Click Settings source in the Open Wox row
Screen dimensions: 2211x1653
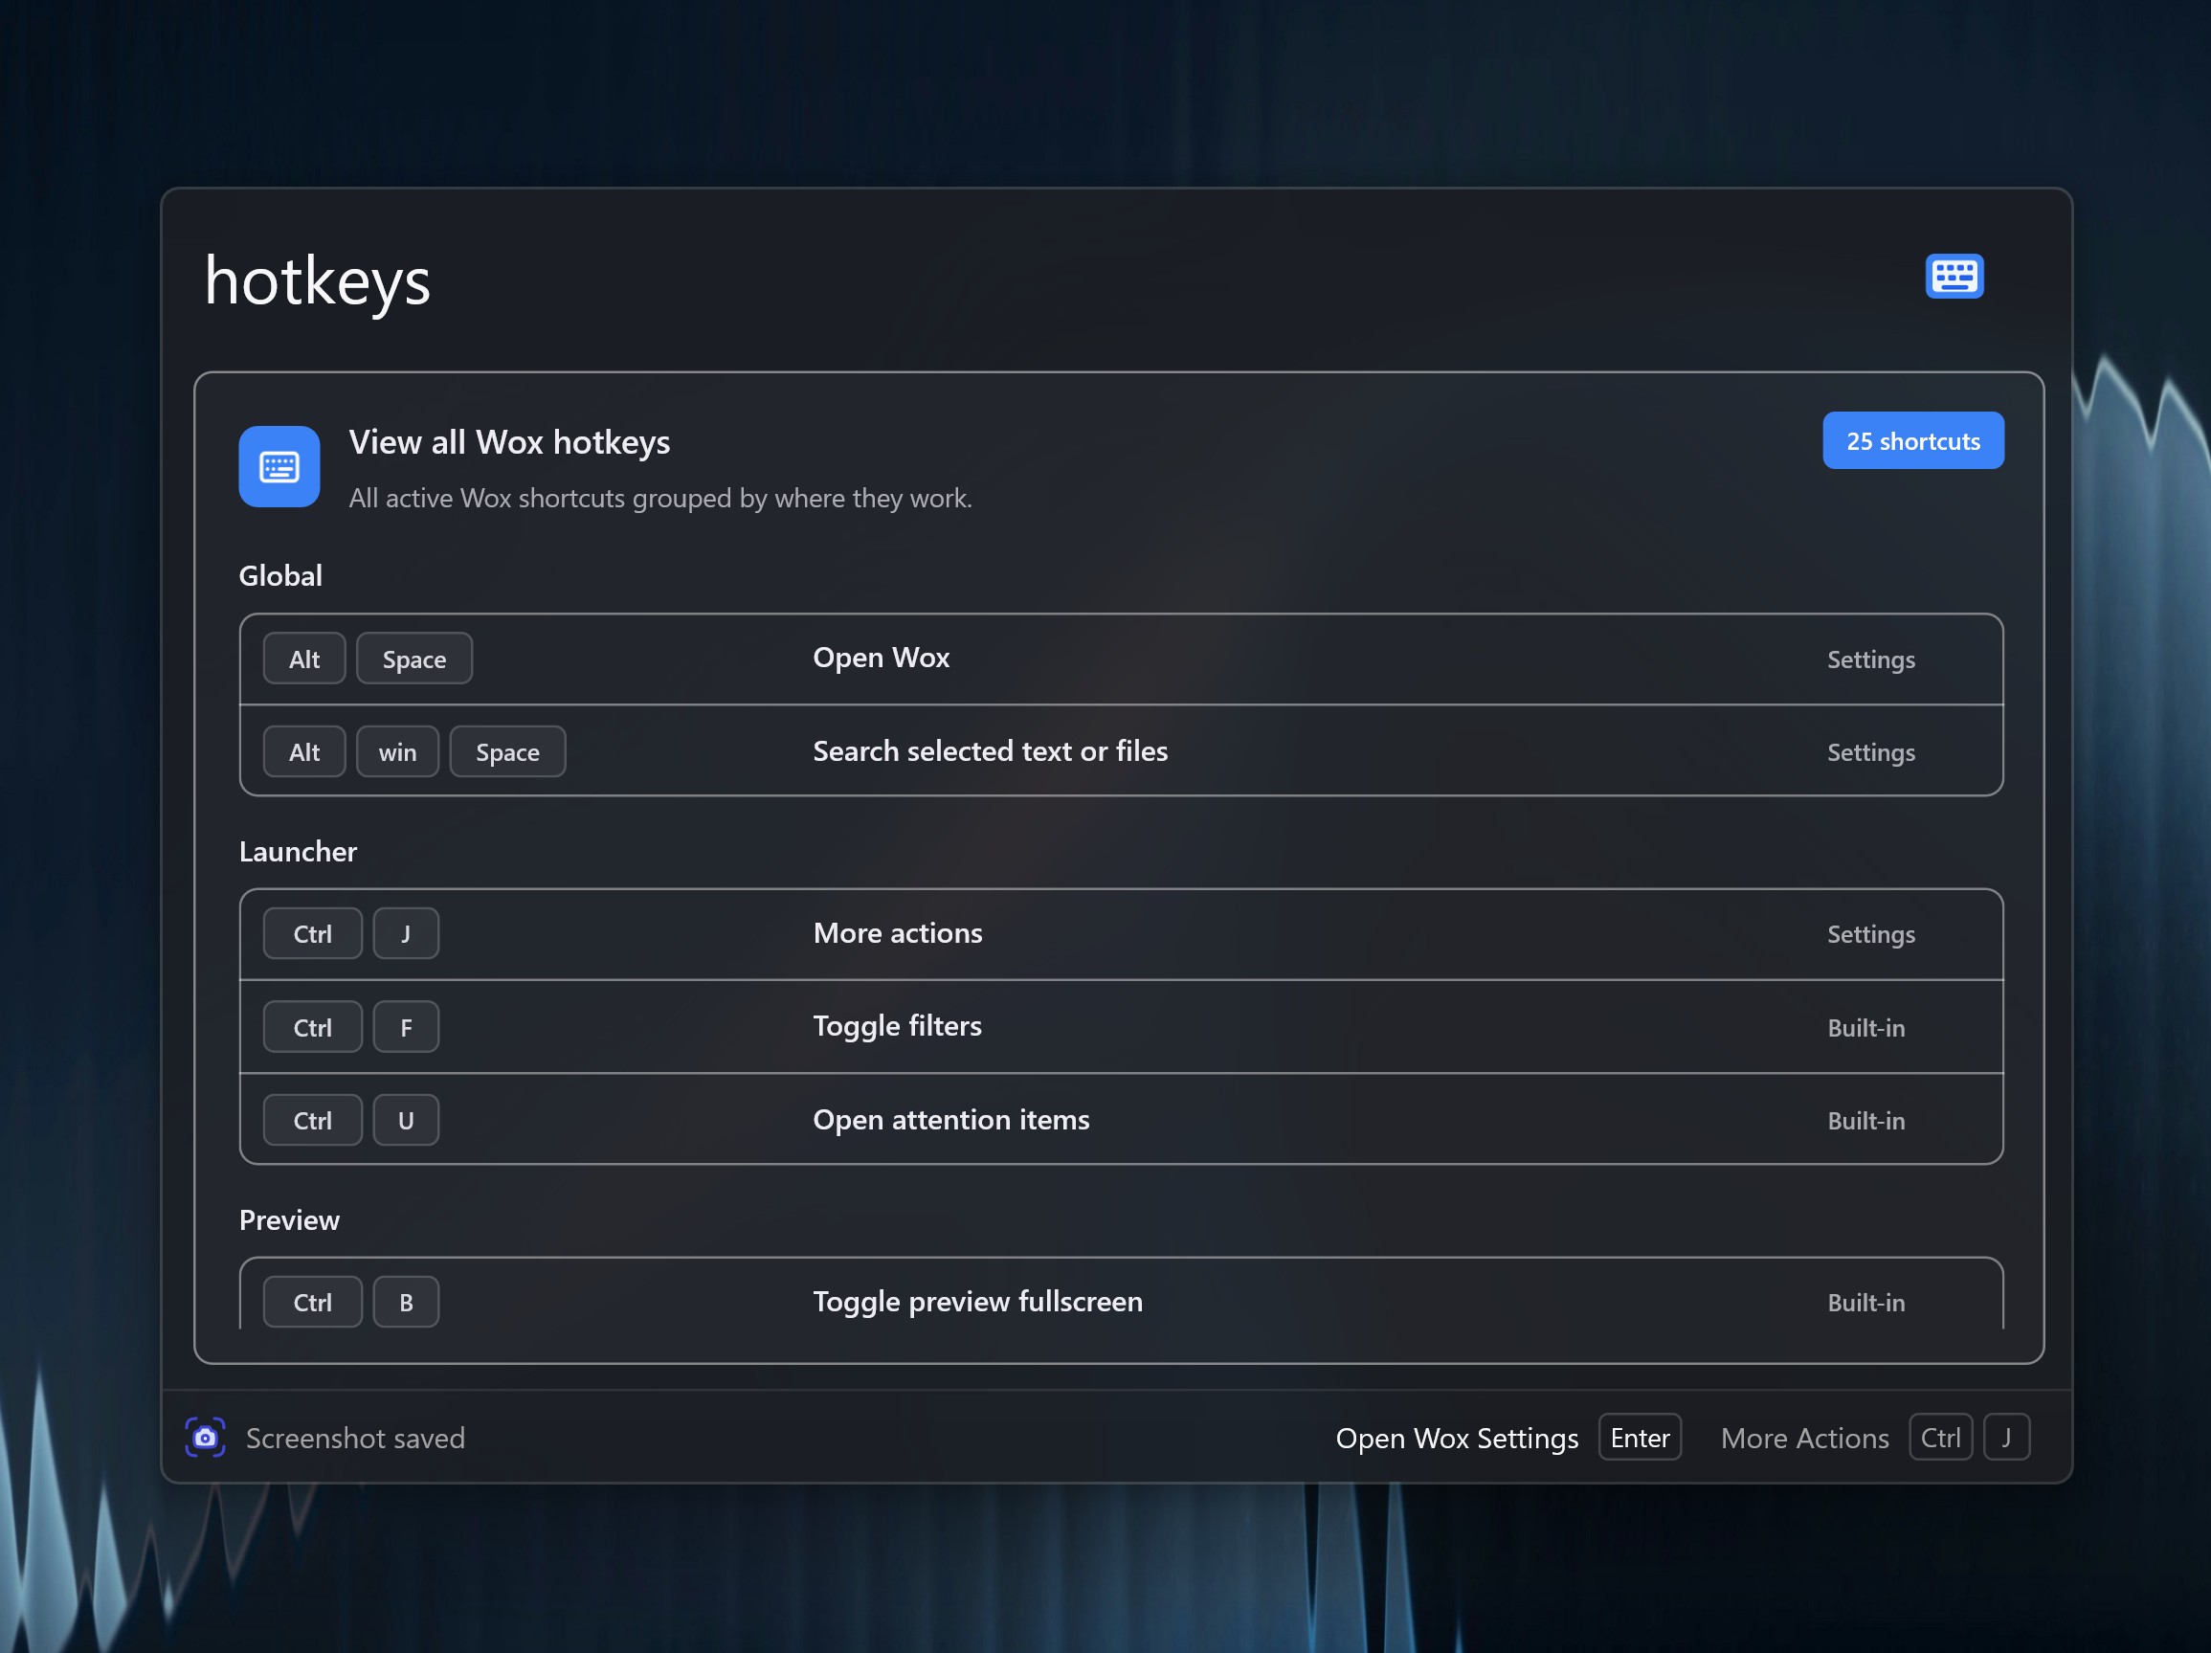point(1871,659)
